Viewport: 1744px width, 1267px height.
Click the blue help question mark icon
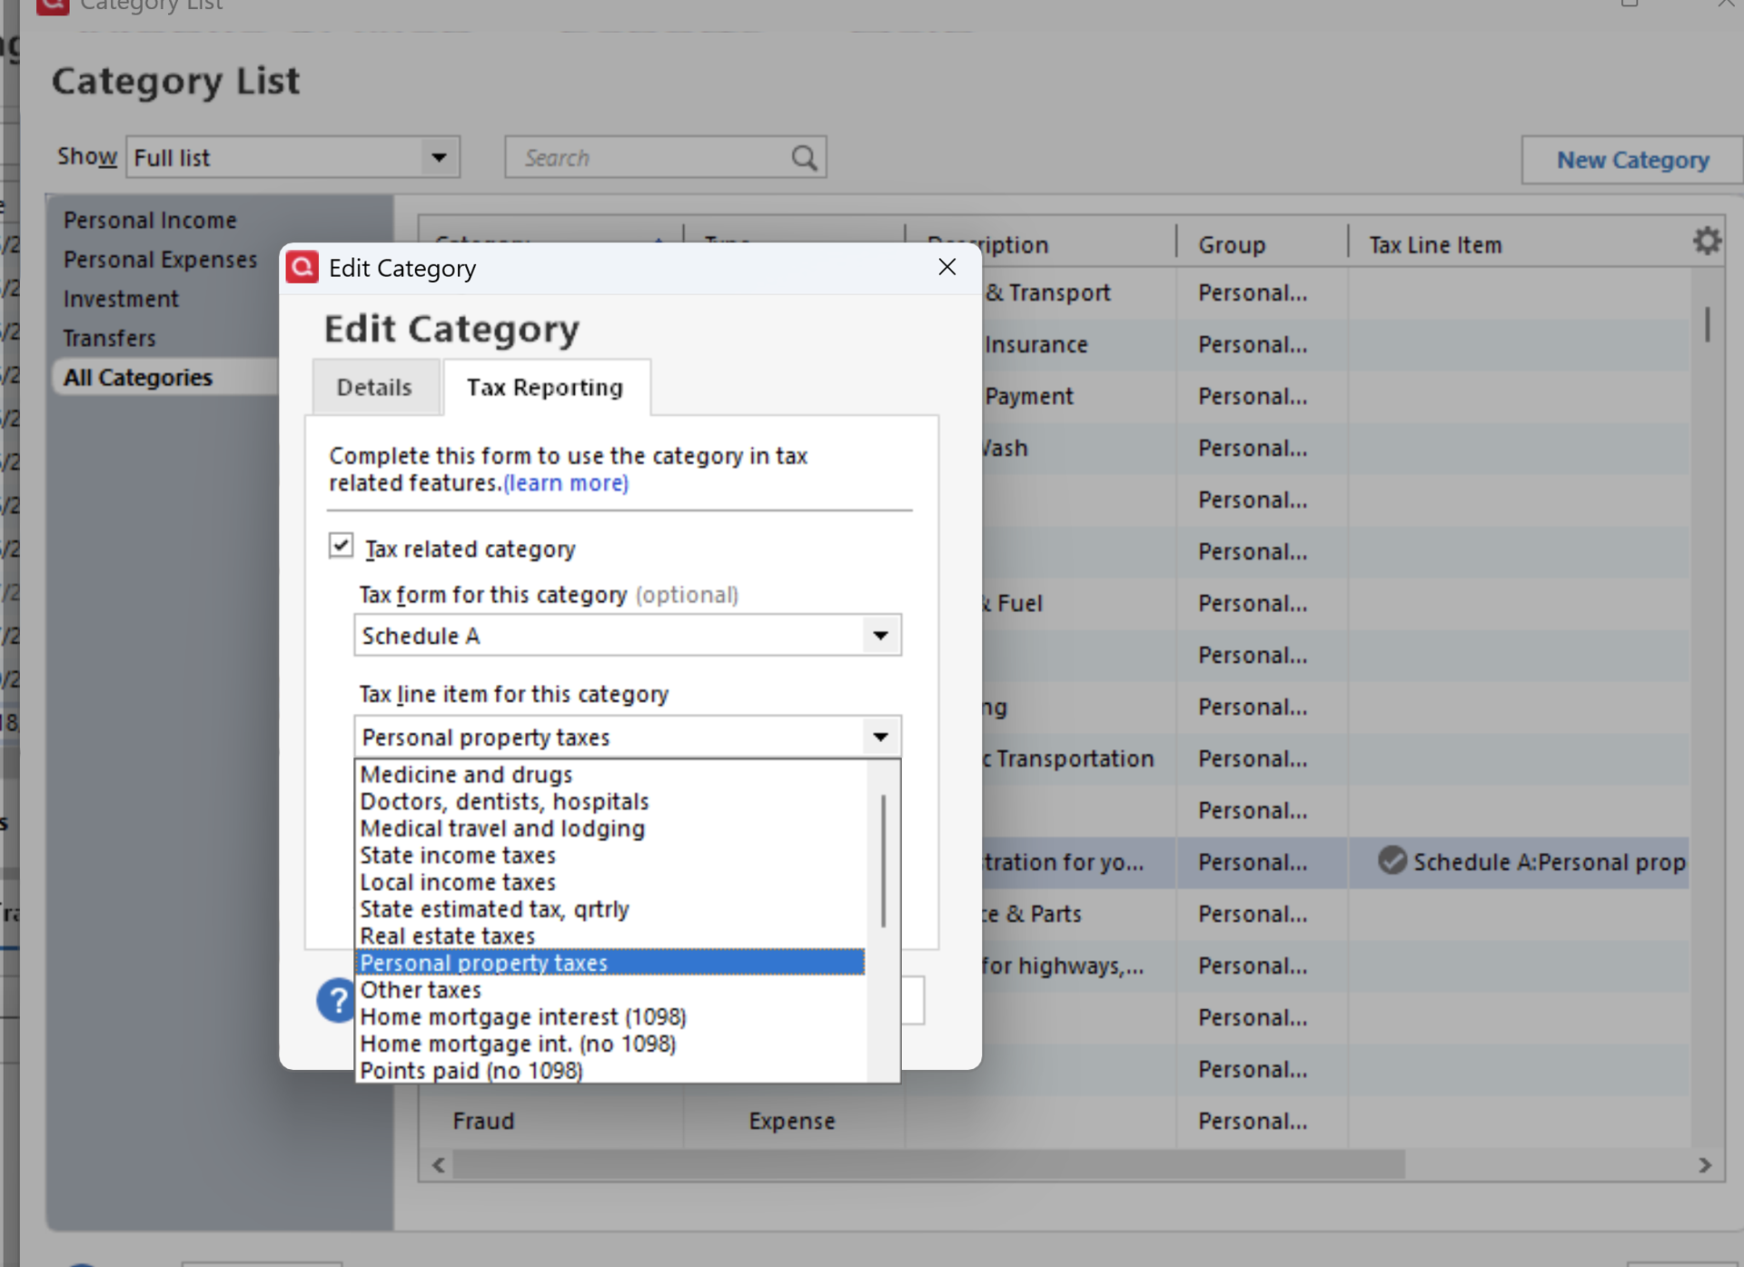(x=336, y=1000)
